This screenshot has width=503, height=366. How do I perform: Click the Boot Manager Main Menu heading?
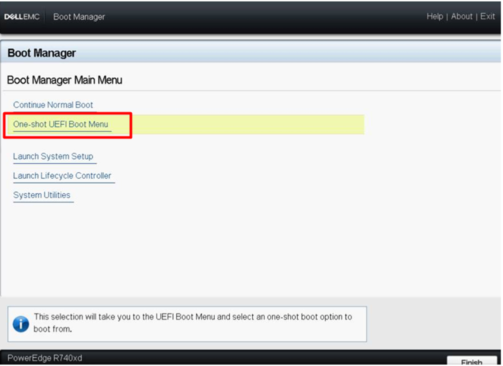click(x=64, y=80)
